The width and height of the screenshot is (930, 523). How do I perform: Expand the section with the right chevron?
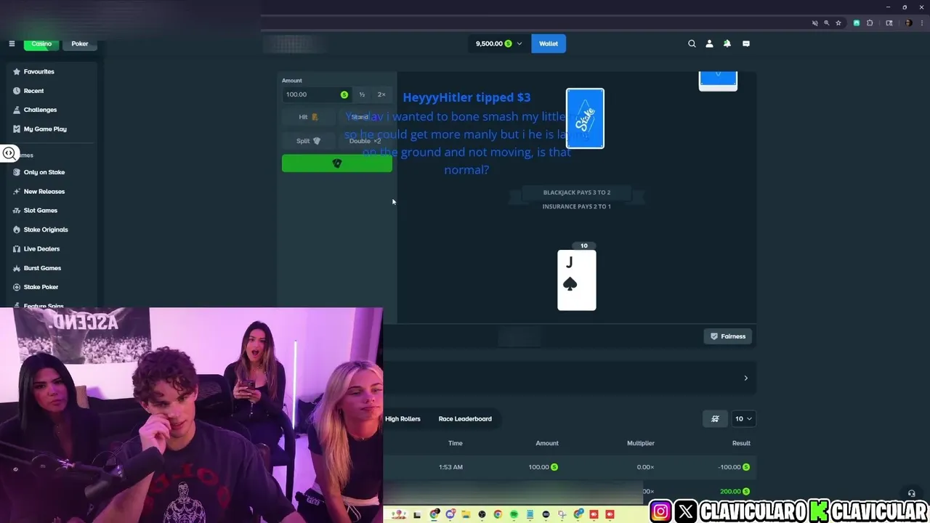click(x=745, y=378)
